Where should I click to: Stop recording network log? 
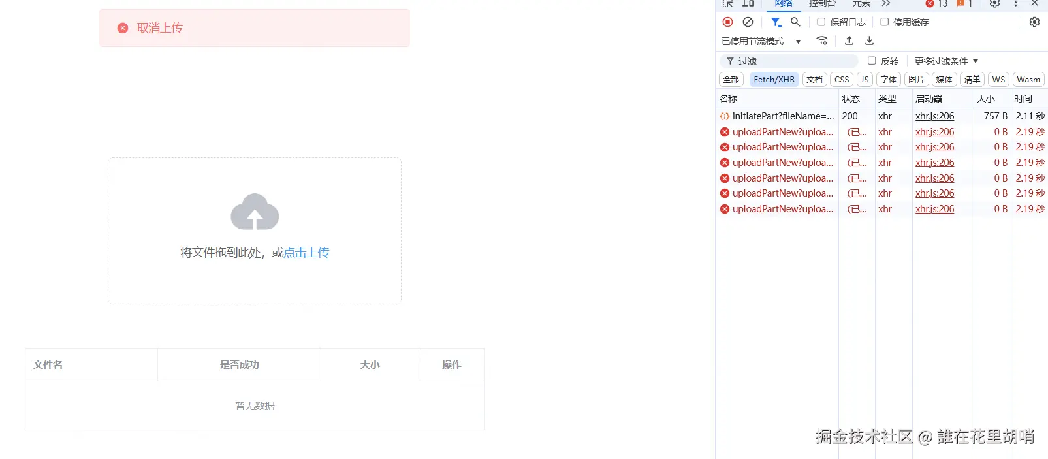pos(727,22)
